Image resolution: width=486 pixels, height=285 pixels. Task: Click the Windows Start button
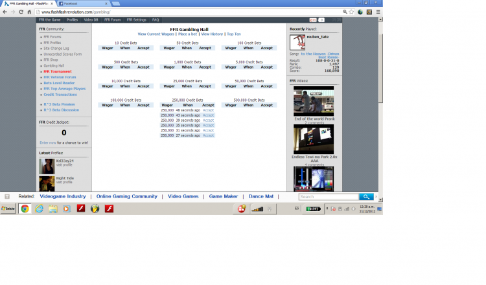point(8,209)
